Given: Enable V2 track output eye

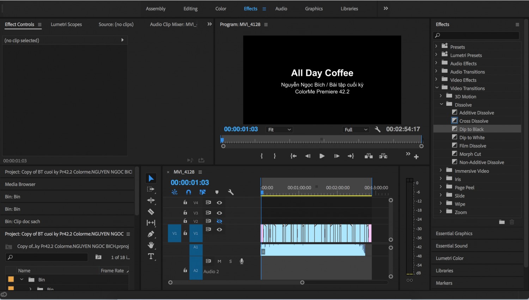Looking at the screenshot, I should (219, 221).
